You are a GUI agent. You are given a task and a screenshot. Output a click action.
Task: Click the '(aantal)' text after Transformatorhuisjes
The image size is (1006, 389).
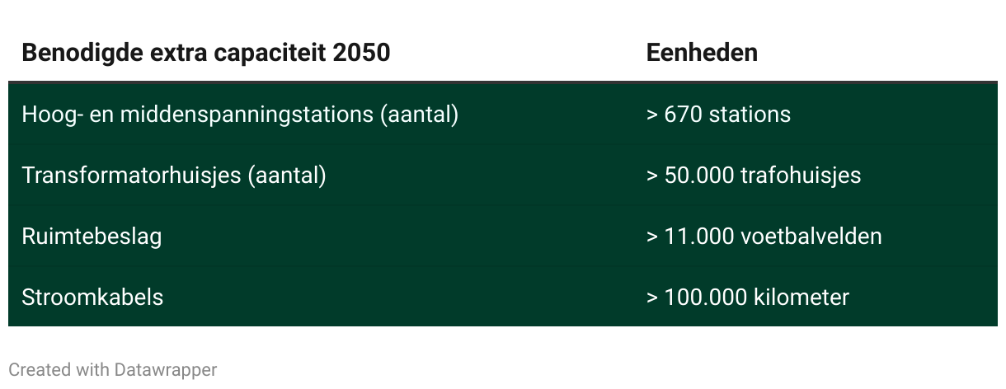pyautogui.click(x=287, y=176)
